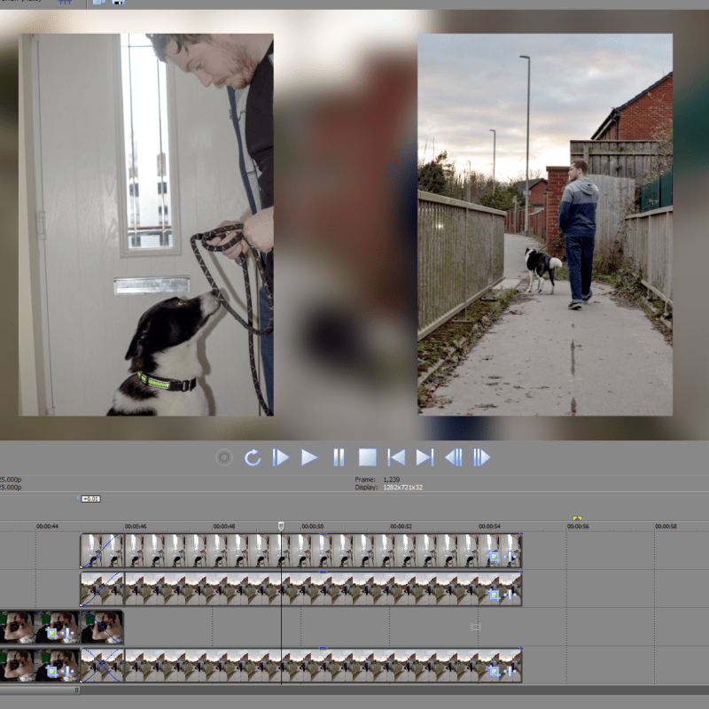This screenshot has height=709, width=709.
Task: Start playback with the Play button
Action: [309, 457]
